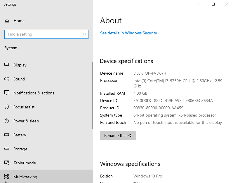The image size is (233, 183).
Task: Click the Display monitor icon
Action: 6,65
